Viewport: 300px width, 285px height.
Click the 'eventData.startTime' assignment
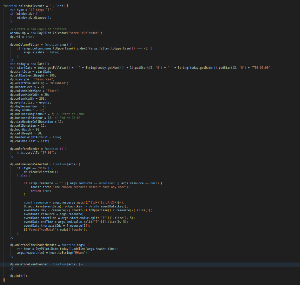79,218
